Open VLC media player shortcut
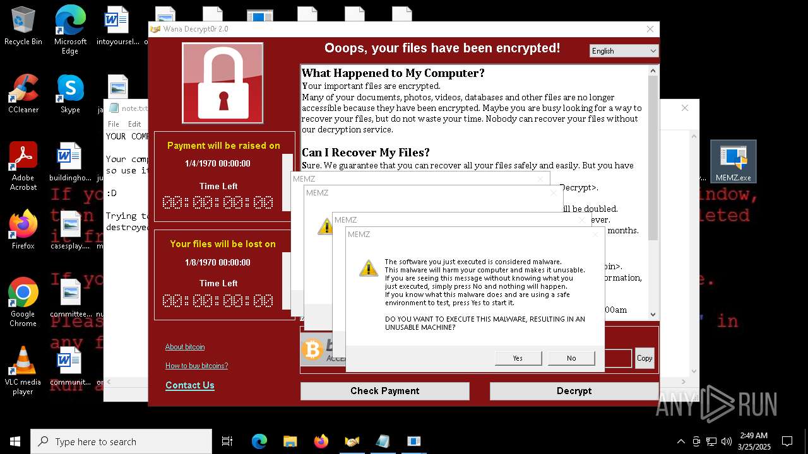Viewport: 808px width, 454px height. pyautogui.click(x=23, y=371)
